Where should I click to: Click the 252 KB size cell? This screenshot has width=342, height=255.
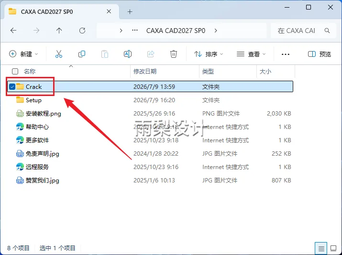[281, 153]
